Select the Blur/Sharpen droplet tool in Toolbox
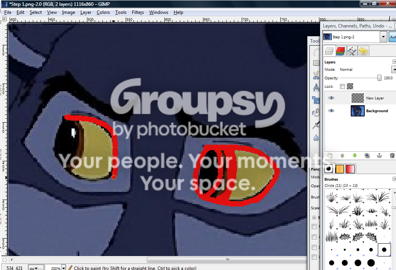The height and width of the screenshot is (270, 396). pos(316,138)
